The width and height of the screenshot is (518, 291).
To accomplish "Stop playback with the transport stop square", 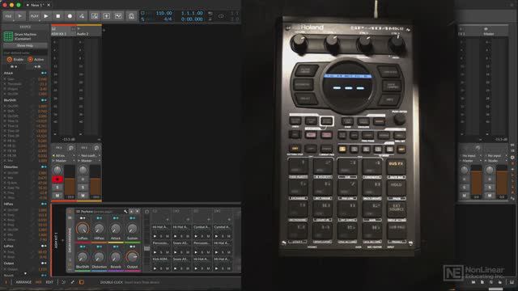I will 57,16.
